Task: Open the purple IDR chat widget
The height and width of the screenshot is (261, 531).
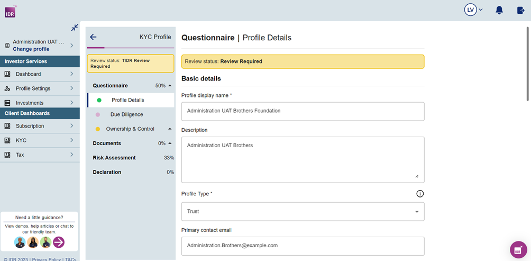Action: coord(518,249)
